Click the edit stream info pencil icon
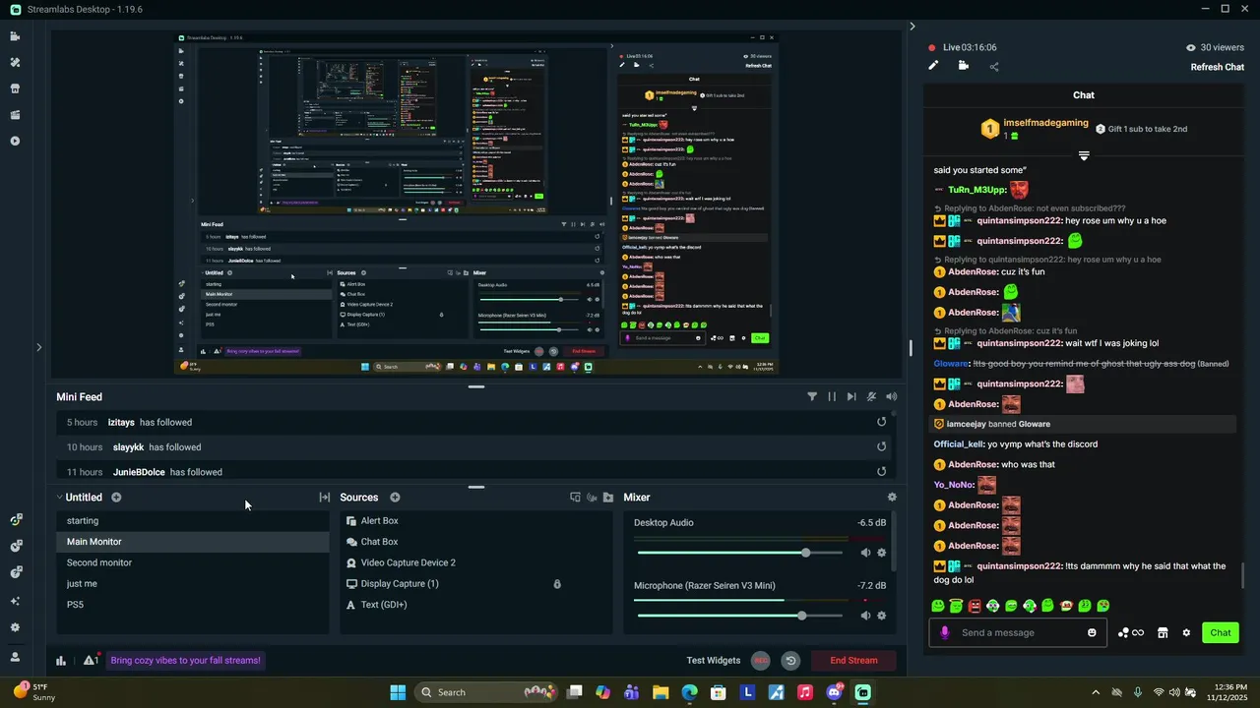1260x708 pixels. [x=933, y=66]
